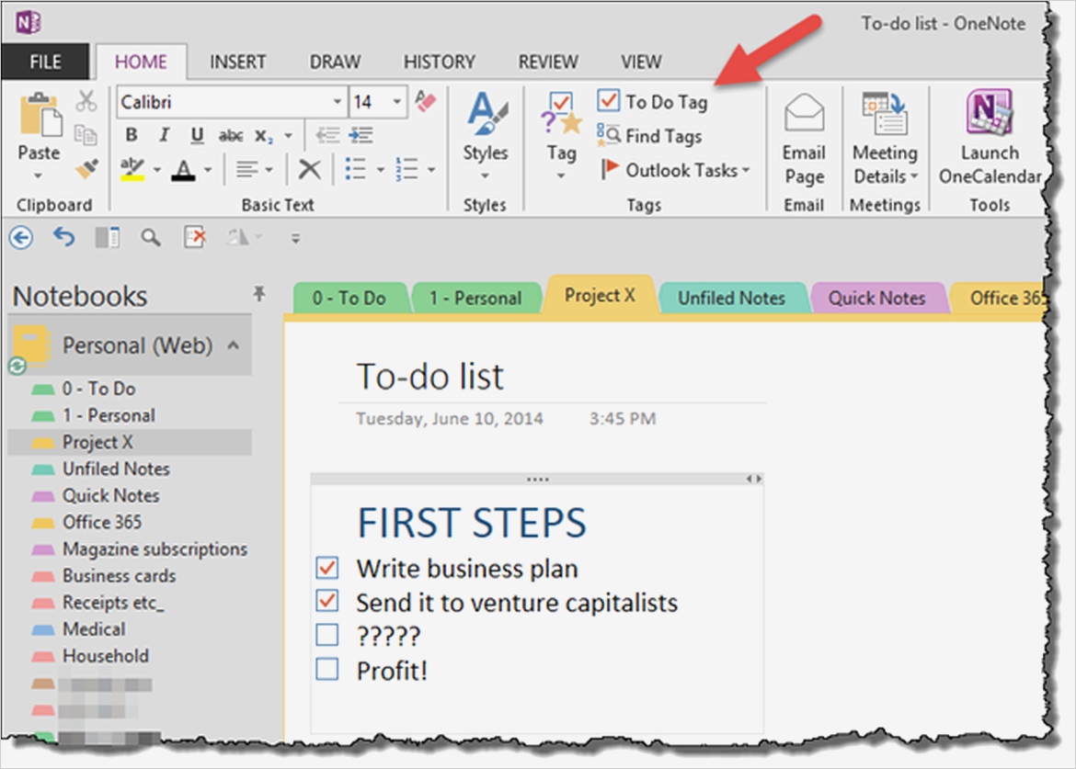Collapse Personal (Web) notebook
Screen dimensions: 1076x769
tap(234, 345)
